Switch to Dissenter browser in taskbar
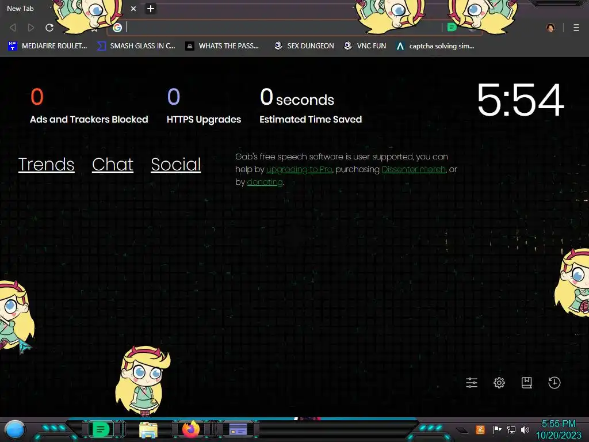Viewport: 589px width, 442px height. click(x=101, y=429)
